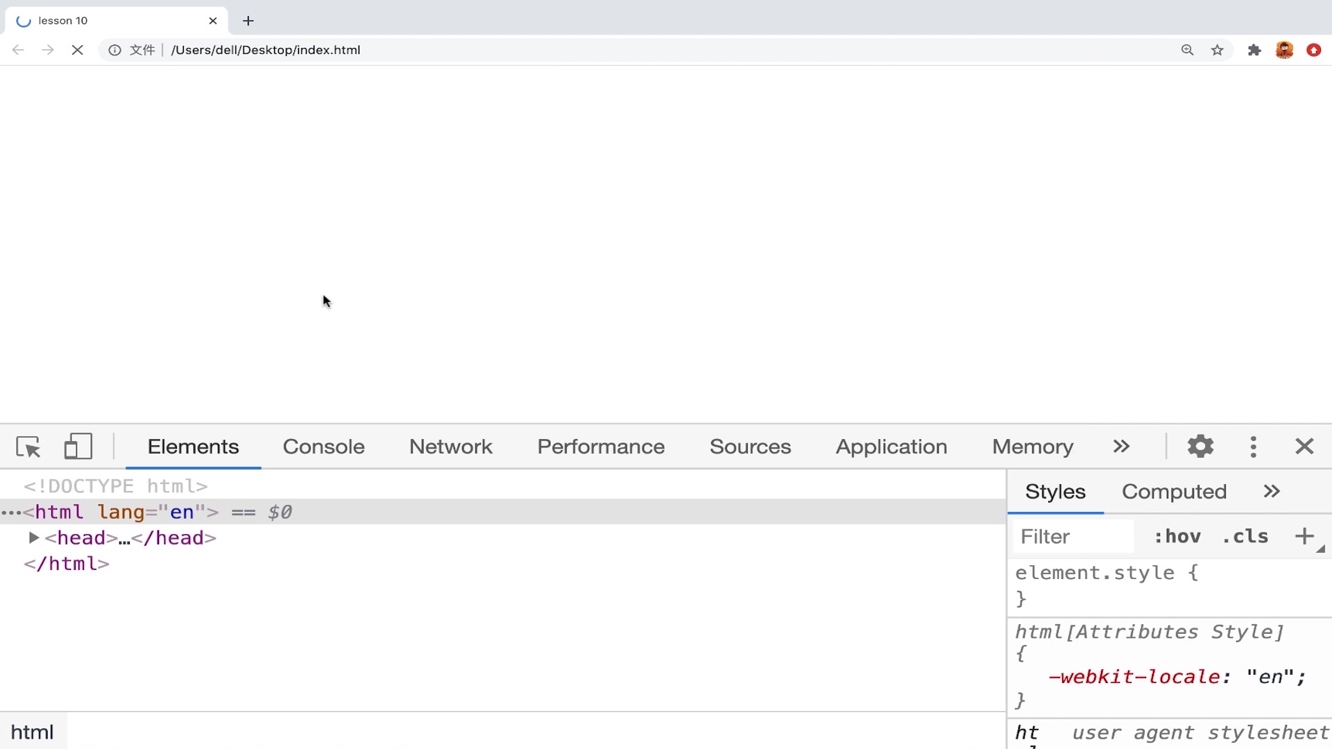Image resolution: width=1332 pixels, height=749 pixels.
Task: Open the Network tab
Action: [450, 447]
